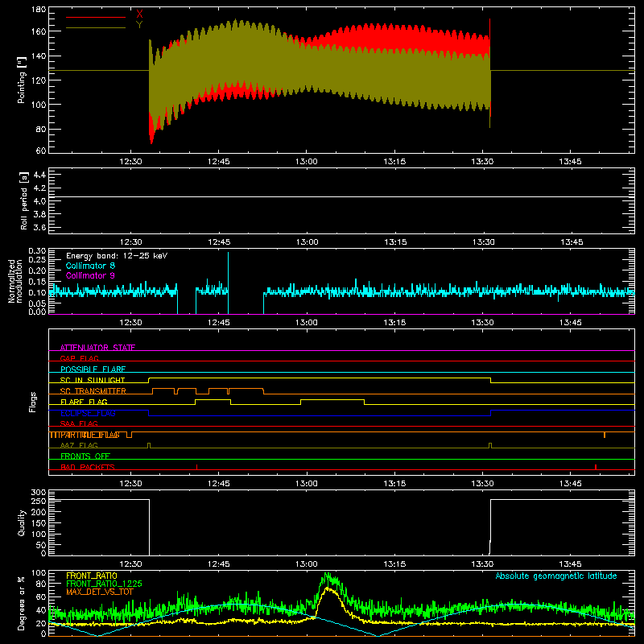Click the 300 tick label on Quality axis

pos(39,493)
